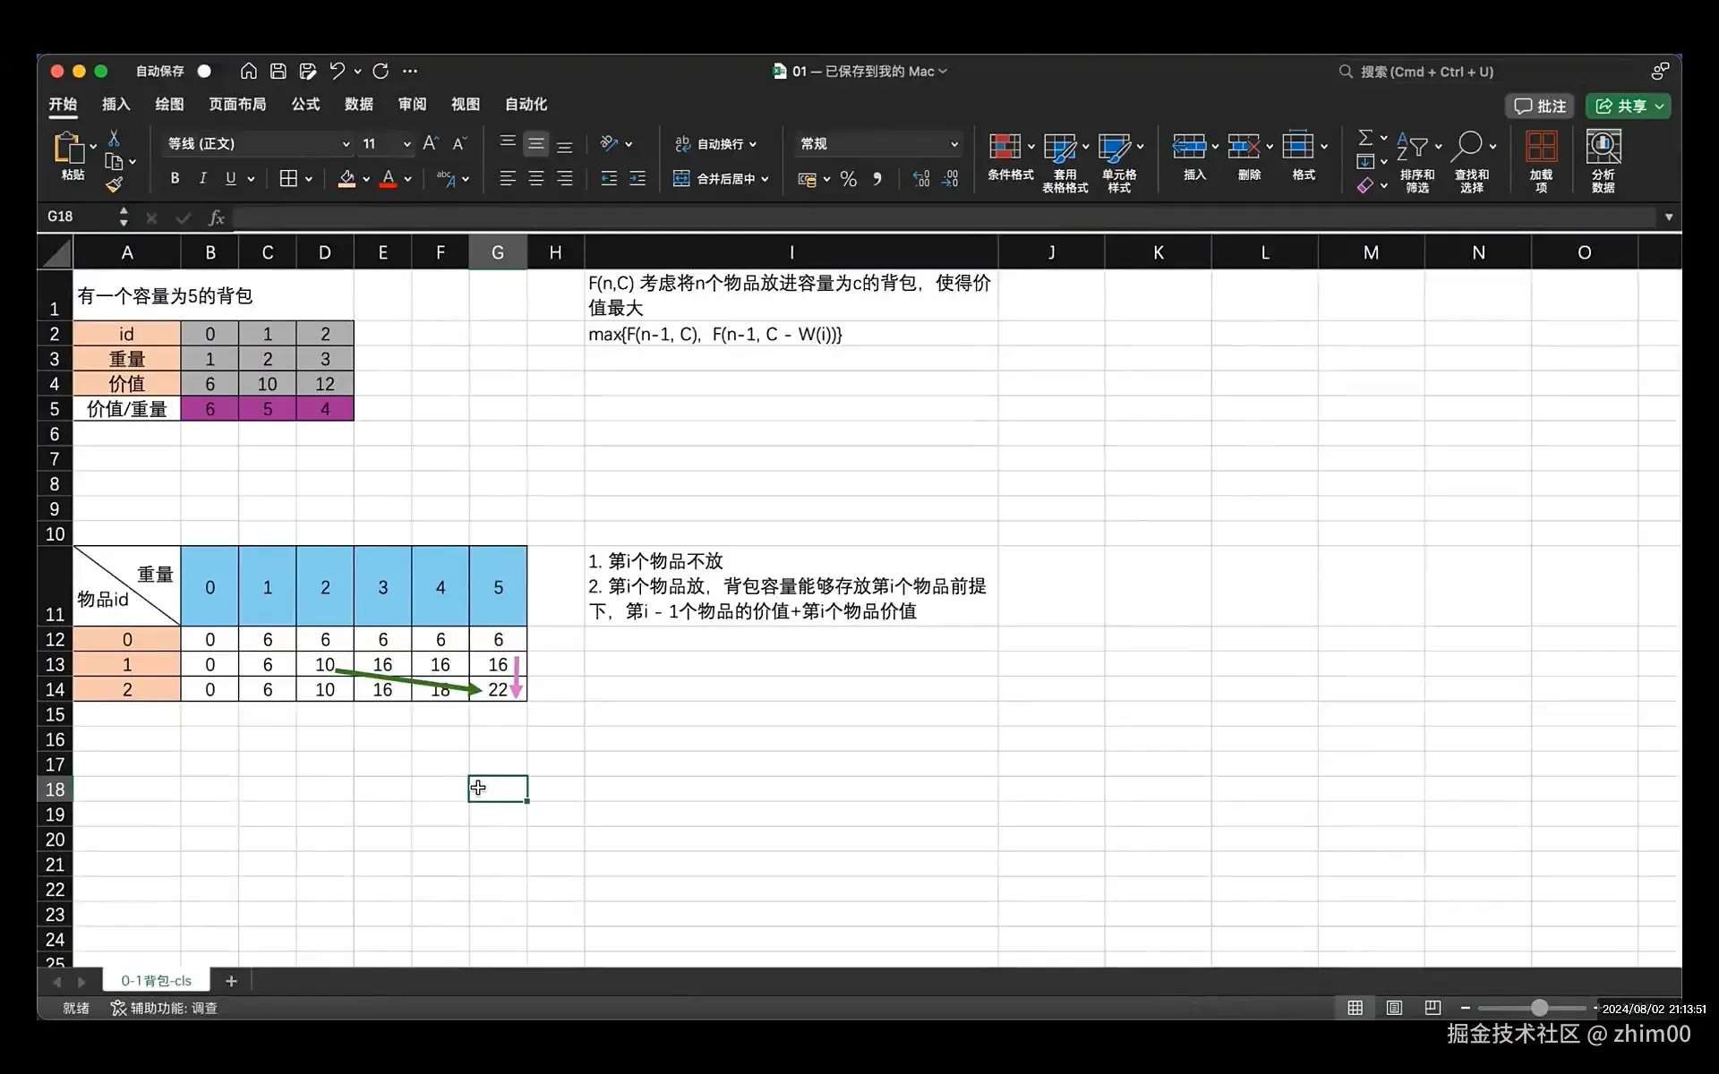The image size is (1719, 1074).
Task: Add a new sheet with the plus button
Action: pos(231,981)
